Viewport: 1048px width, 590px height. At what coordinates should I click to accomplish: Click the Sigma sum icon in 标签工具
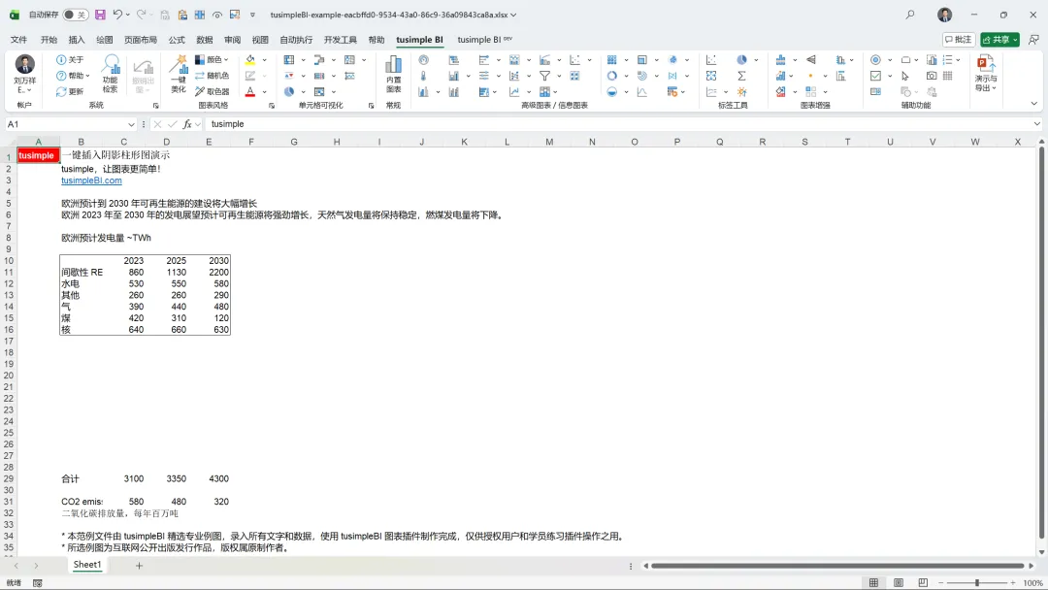(741, 76)
